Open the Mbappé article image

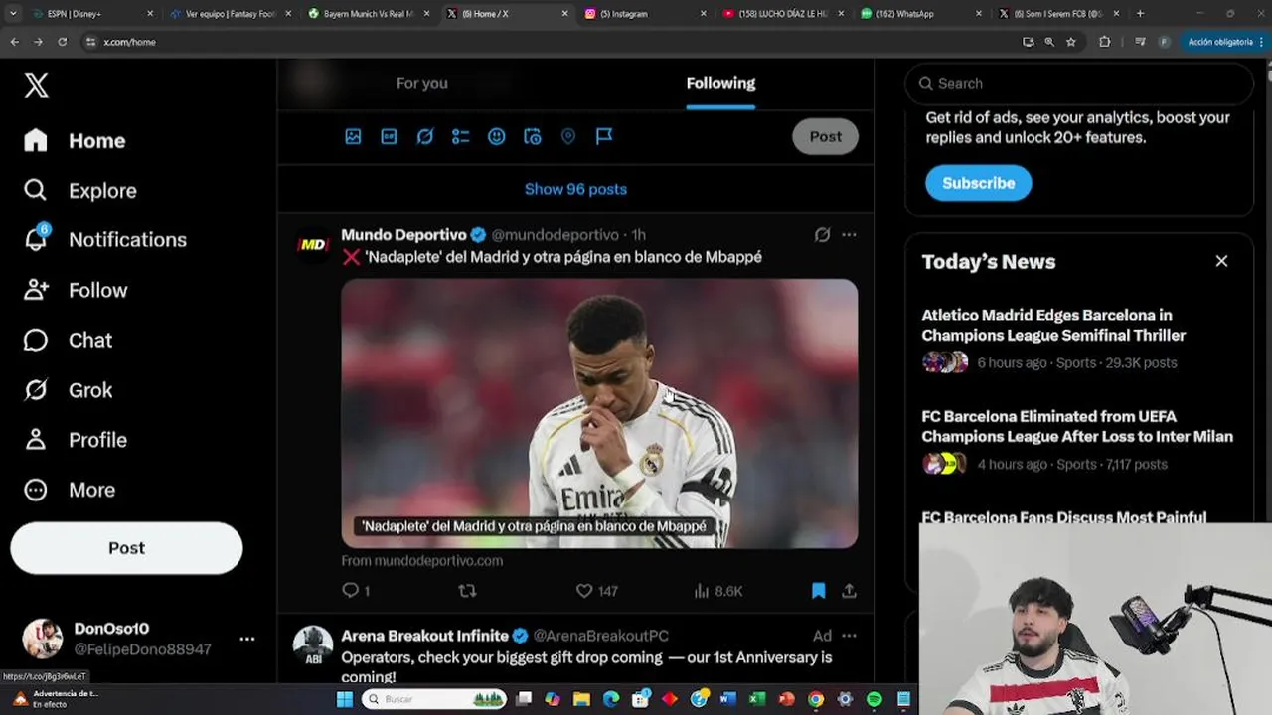click(x=599, y=413)
